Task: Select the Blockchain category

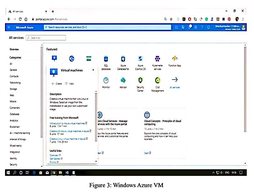Action: (15, 127)
